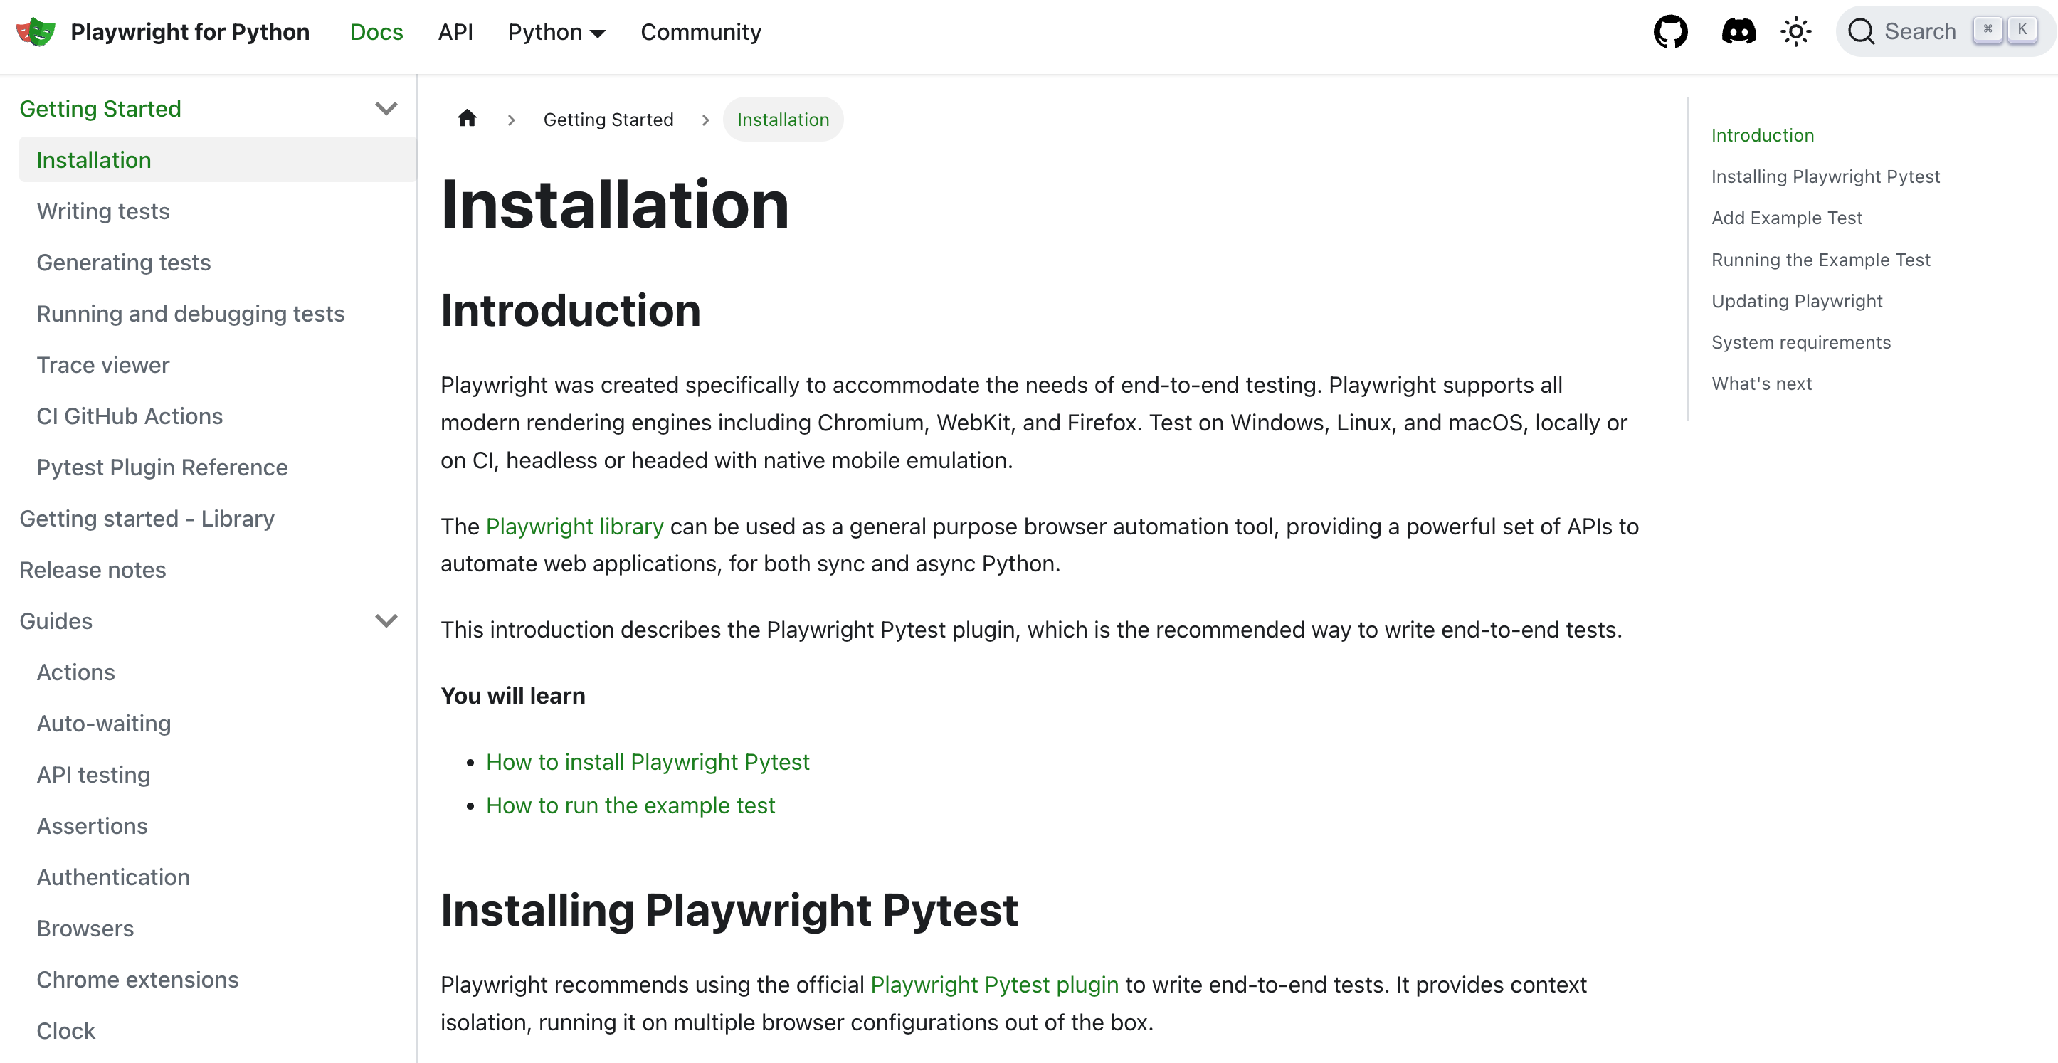Open the API tab in navbar
2058x1063 pixels.
[x=455, y=32]
